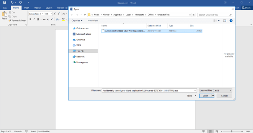Image resolution: width=253 pixels, height=133 pixels.
Task: Open the Unsaved Files (*.asd) type dropdown
Action: point(215,91)
